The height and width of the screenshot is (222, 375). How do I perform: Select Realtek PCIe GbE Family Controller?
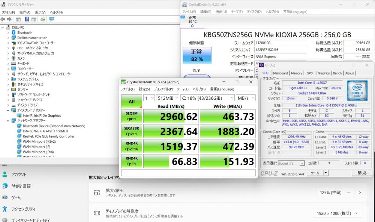(48, 136)
